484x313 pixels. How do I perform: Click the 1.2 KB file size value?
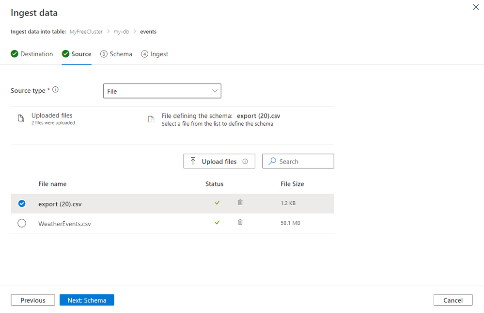pos(288,203)
